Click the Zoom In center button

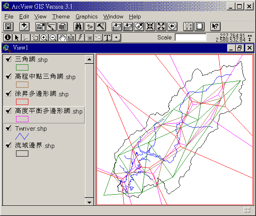pos(150,27)
